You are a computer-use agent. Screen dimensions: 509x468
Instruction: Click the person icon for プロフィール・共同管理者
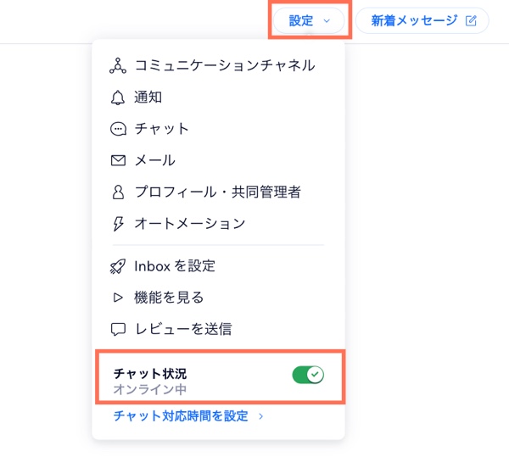[118, 192]
